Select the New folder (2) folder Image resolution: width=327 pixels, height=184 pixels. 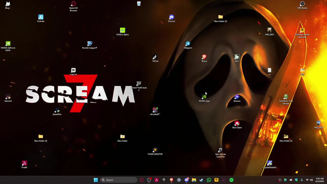click(x=286, y=138)
